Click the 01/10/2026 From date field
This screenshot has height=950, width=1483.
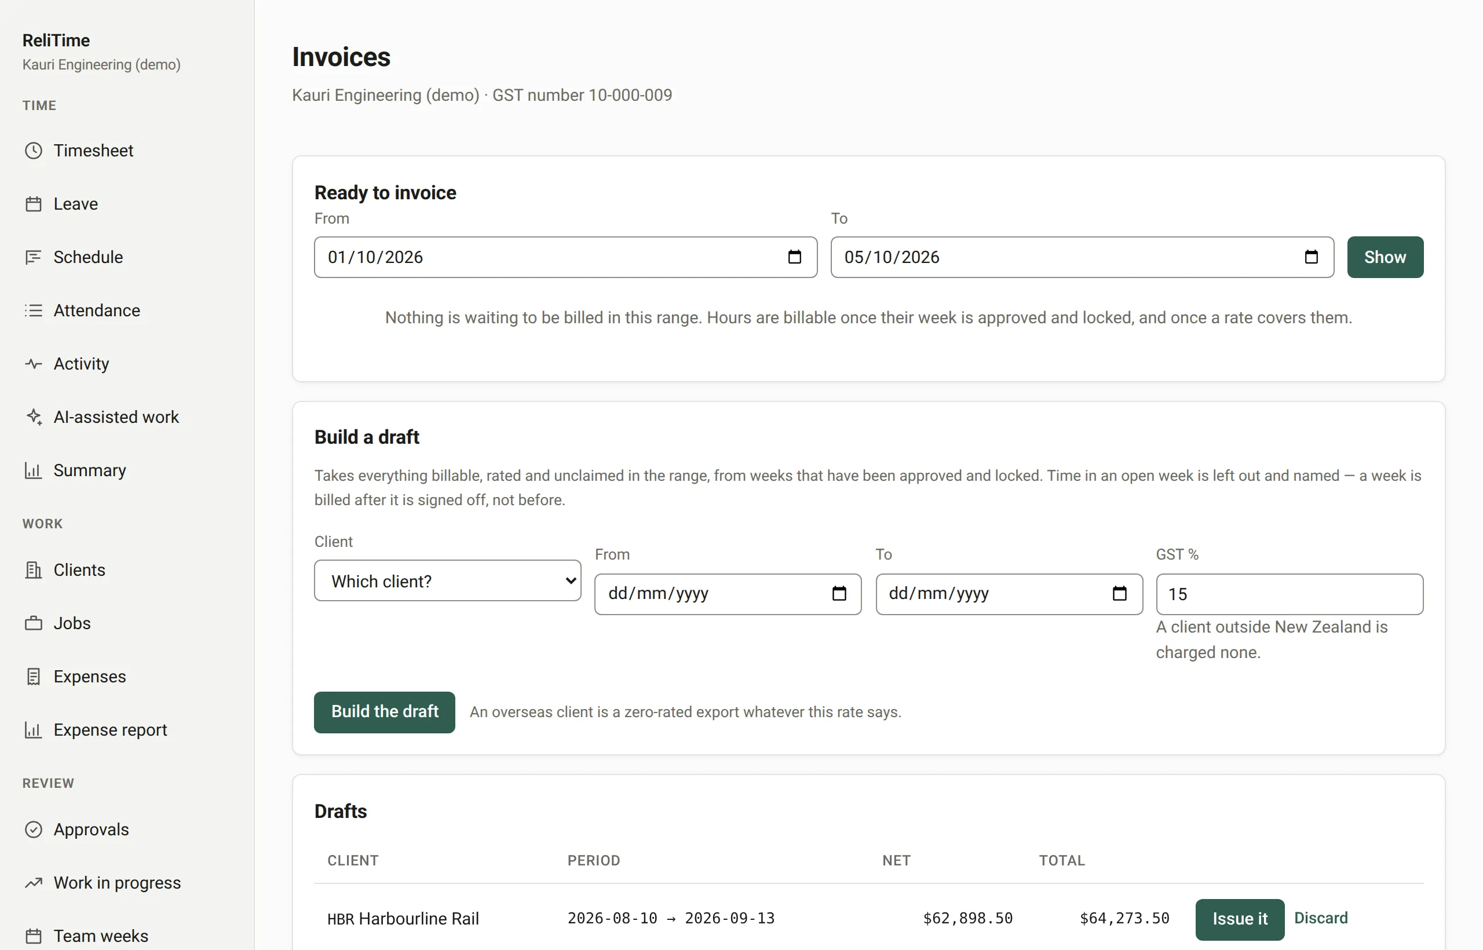tap(566, 257)
